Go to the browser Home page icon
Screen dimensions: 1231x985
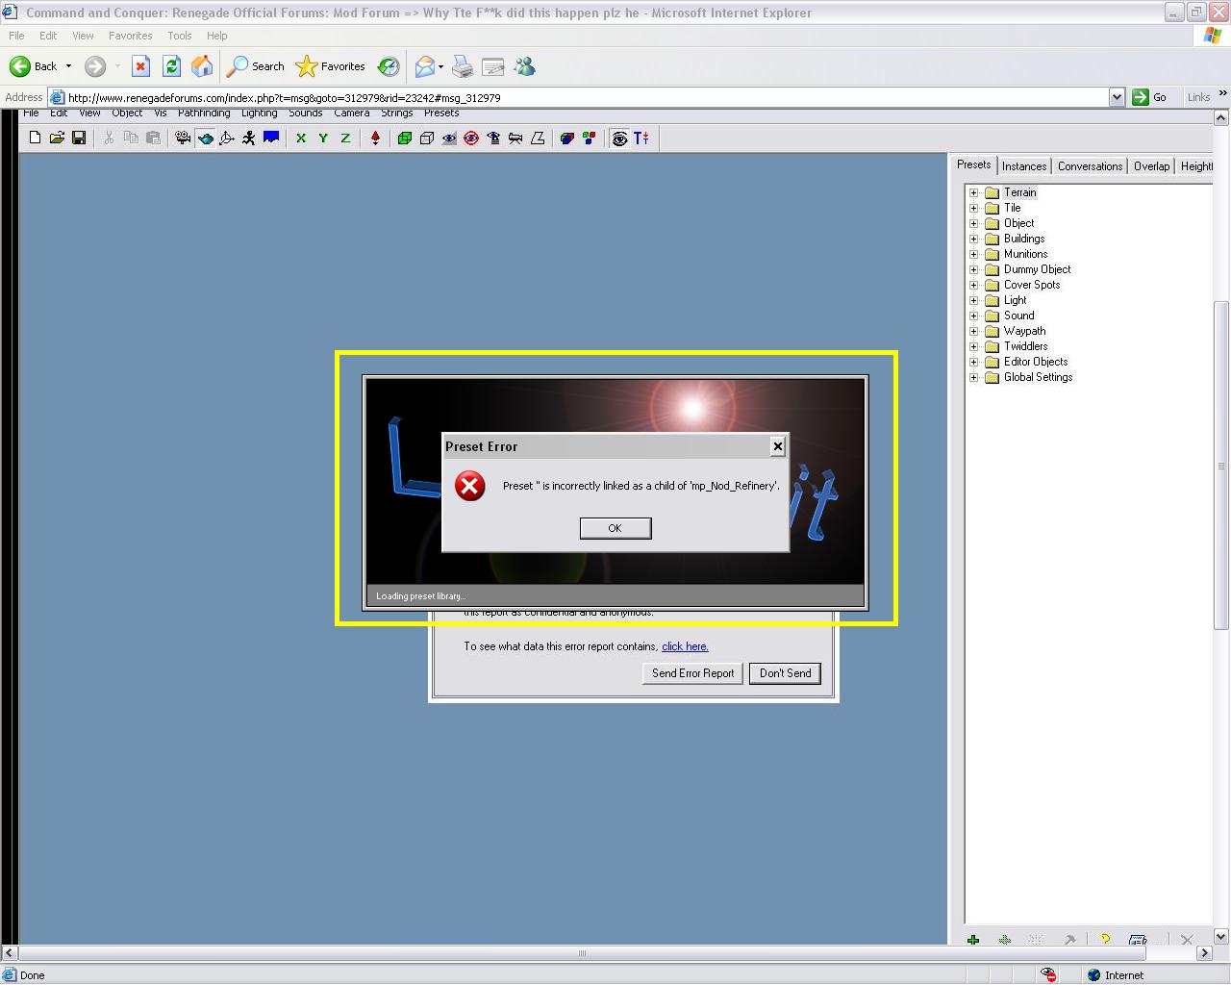pos(202,66)
